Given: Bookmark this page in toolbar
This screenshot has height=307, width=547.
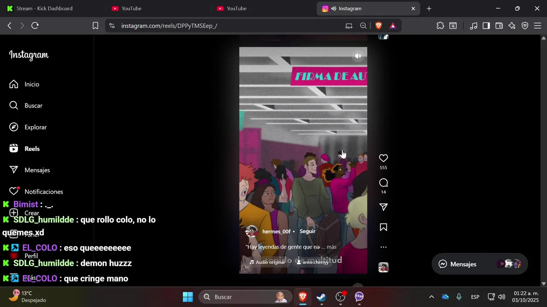Looking at the screenshot, I should 95,26.
